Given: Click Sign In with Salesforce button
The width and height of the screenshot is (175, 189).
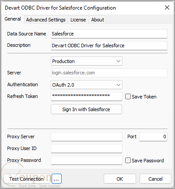Looking at the screenshot, I should [86, 109].
